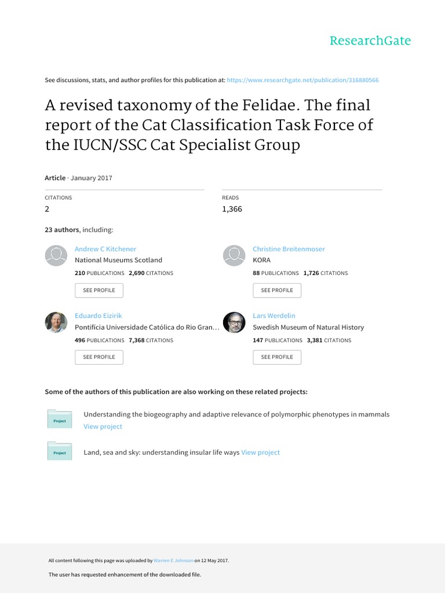This screenshot has height=593, width=445.
Task: Click the biogeography project folder icon
Action: point(60,419)
